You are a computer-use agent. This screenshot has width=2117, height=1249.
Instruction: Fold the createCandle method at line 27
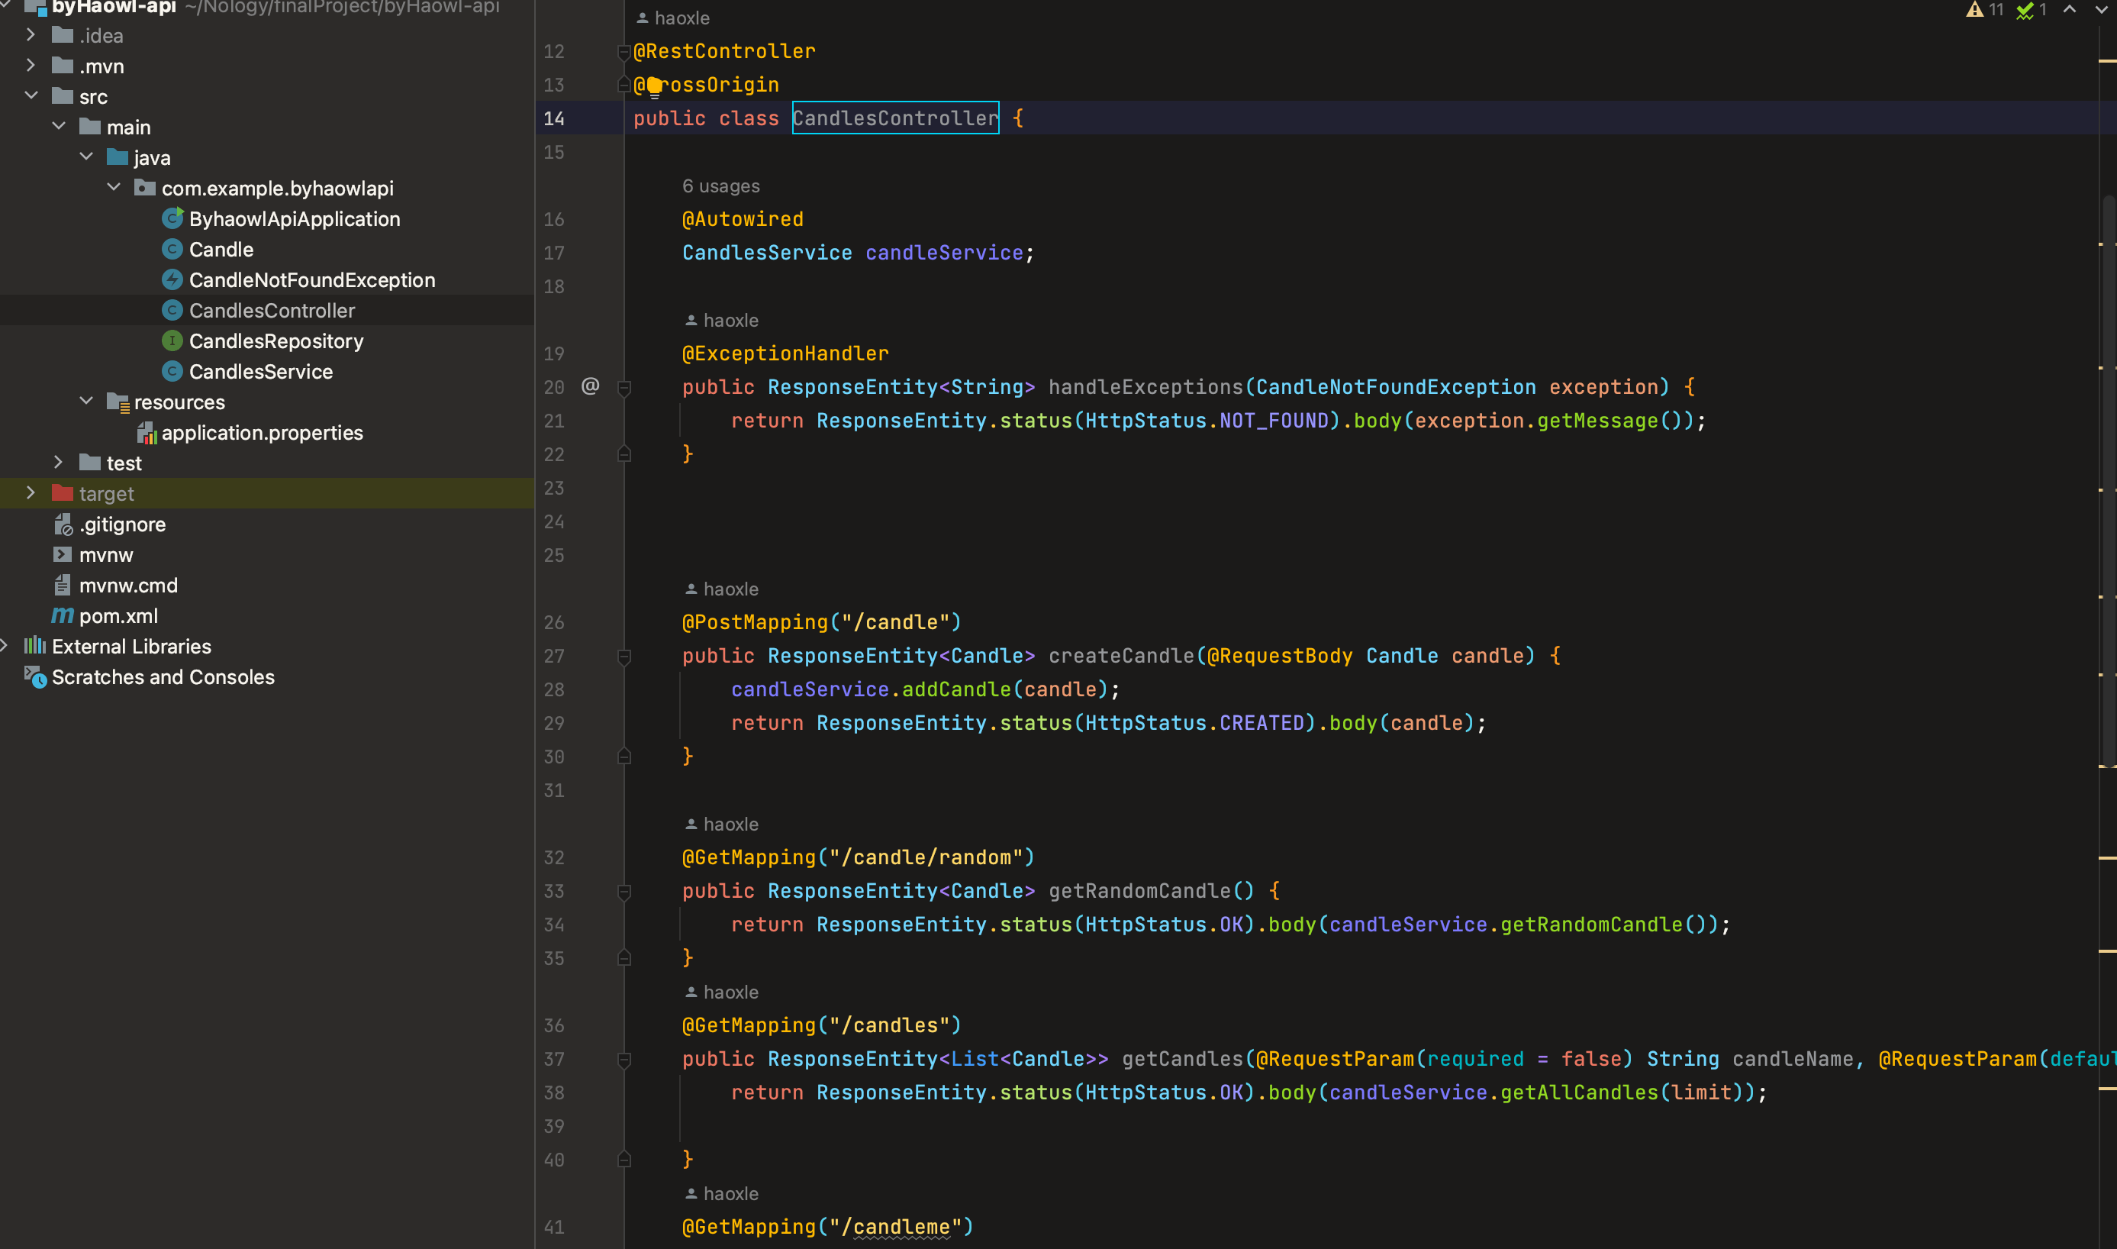coord(624,657)
